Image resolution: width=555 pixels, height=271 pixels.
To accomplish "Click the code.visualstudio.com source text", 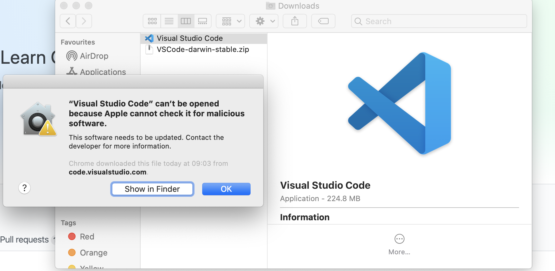I will pos(107,172).
